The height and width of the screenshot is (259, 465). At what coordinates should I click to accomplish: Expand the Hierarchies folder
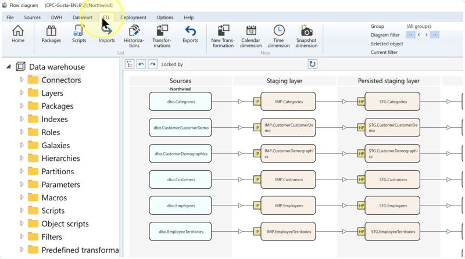(22, 158)
